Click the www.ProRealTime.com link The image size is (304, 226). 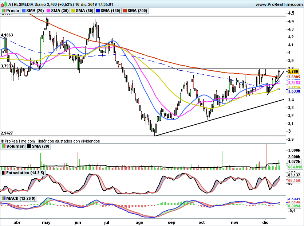(279, 4)
